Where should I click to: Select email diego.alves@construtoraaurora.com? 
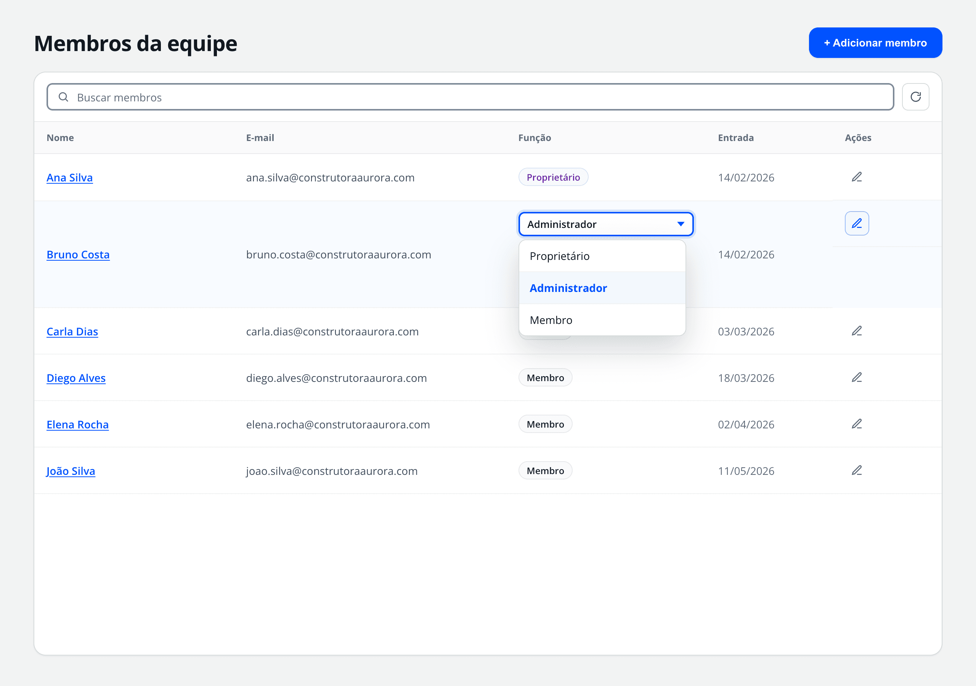click(337, 378)
